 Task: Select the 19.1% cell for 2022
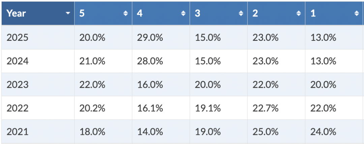(208, 108)
